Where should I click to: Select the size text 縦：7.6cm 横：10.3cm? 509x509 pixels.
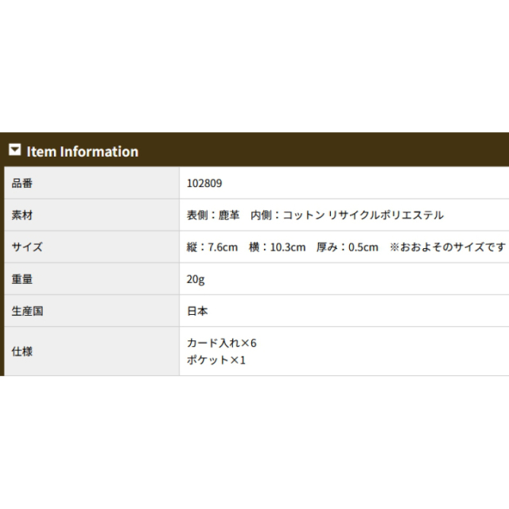click(x=246, y=247)
